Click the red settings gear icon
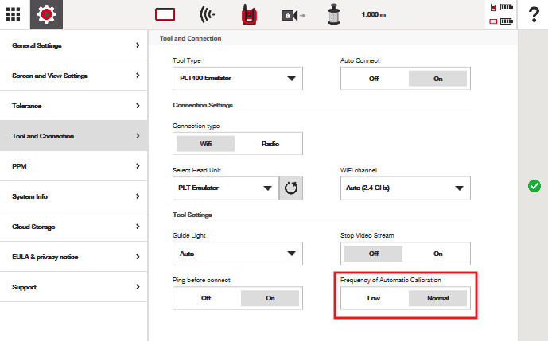This screenshot has height=341, width=548. tap(47, 14)
